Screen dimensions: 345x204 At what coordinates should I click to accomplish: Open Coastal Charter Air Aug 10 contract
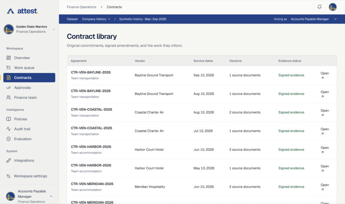[325, 112]
